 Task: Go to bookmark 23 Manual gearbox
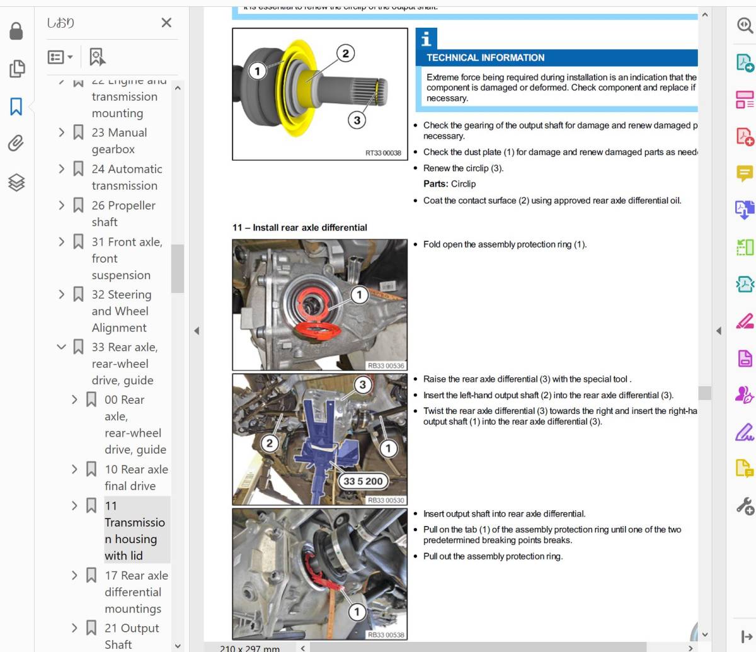click(120, 141)
